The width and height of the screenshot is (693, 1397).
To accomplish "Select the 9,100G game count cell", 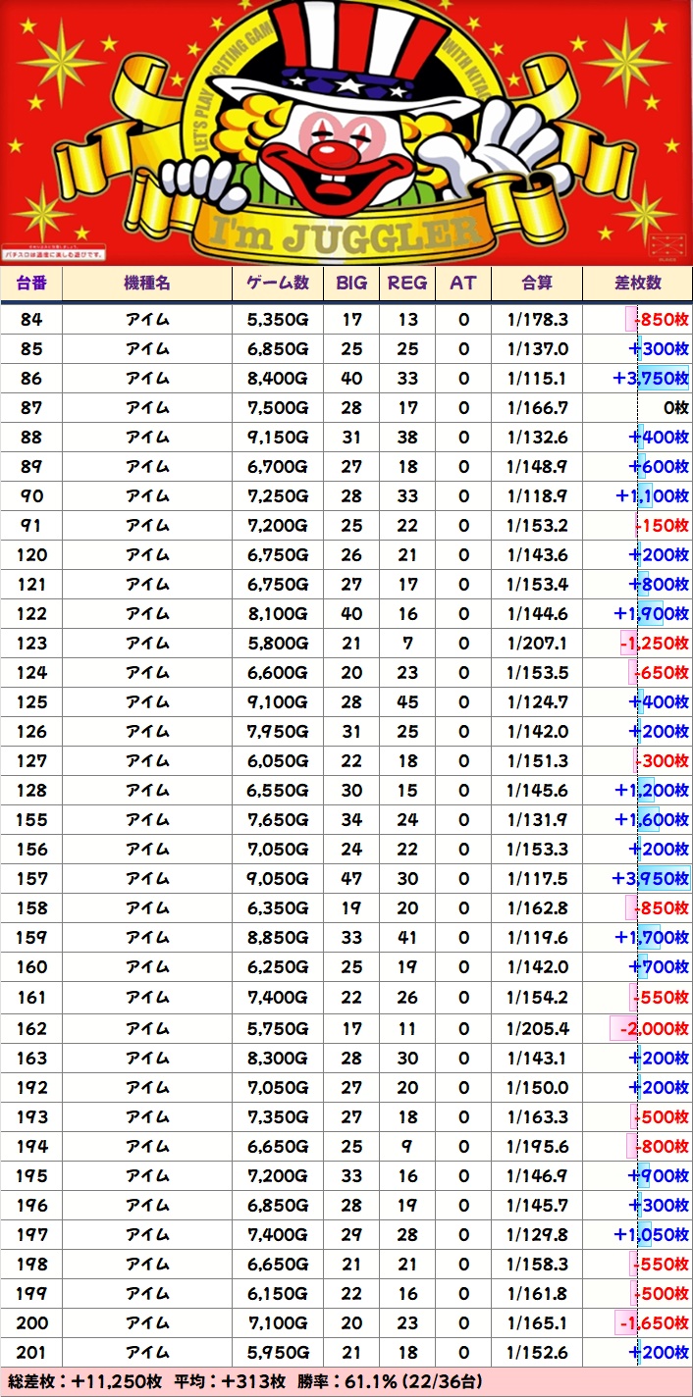I will (279, 702).
